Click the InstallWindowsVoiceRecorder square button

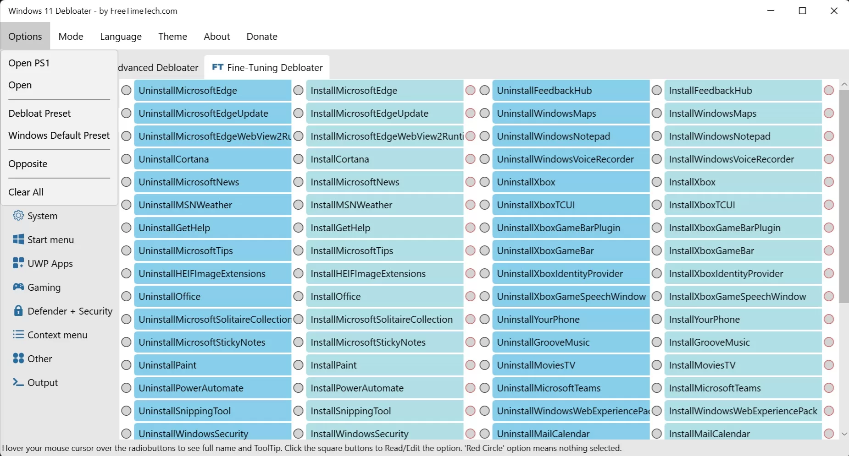(x=743, y=159)
